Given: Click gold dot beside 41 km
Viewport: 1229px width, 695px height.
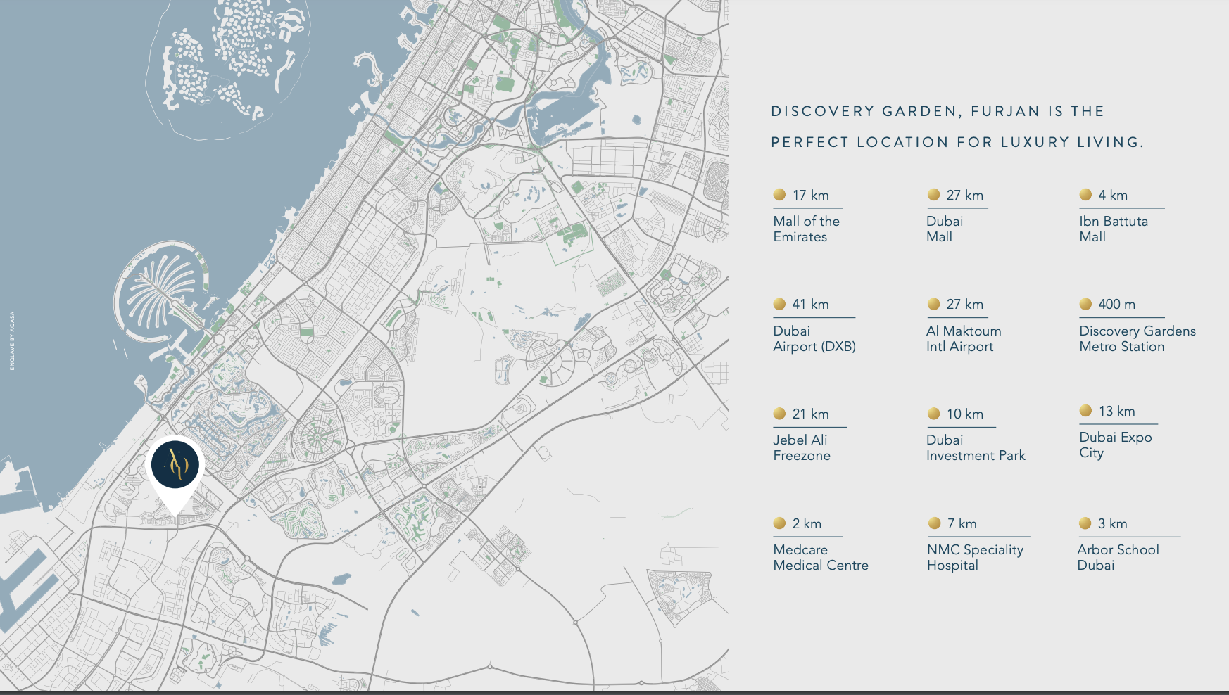Looking at the screenshot, I should (x=779, y=304).
